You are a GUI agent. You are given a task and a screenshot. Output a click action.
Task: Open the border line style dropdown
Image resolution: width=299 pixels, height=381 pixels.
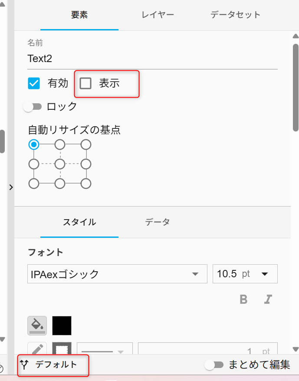point(105,348)
